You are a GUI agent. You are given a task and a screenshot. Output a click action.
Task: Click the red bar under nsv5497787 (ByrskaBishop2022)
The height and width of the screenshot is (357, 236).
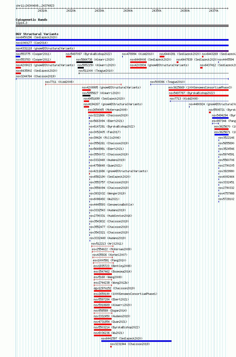click(x=199, y=96)
